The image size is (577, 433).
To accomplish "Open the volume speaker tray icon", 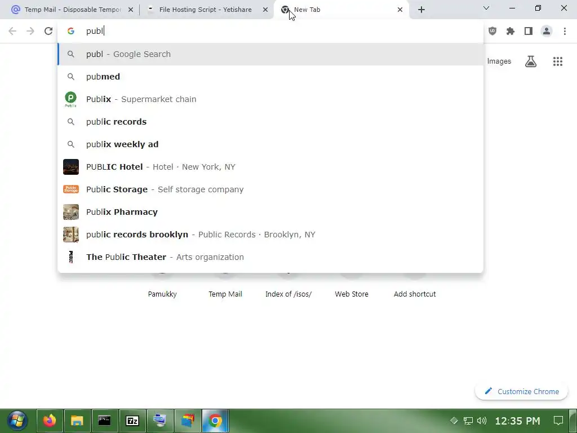I will (x=481, y=421).
